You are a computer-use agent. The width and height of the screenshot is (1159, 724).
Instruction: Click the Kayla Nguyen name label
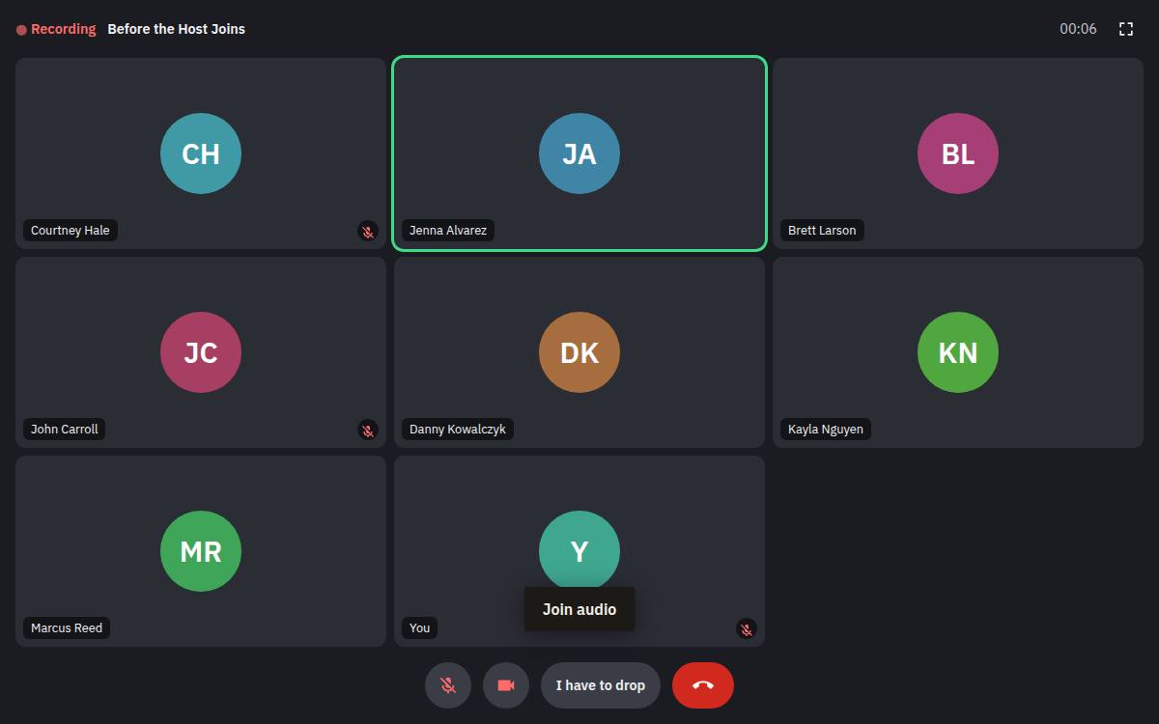point(826,430)
